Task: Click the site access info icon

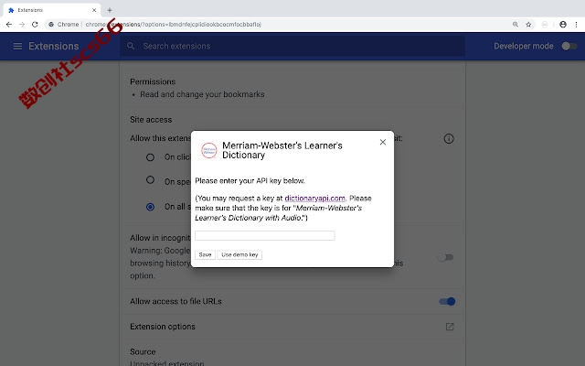Action: tap(449, 139)
